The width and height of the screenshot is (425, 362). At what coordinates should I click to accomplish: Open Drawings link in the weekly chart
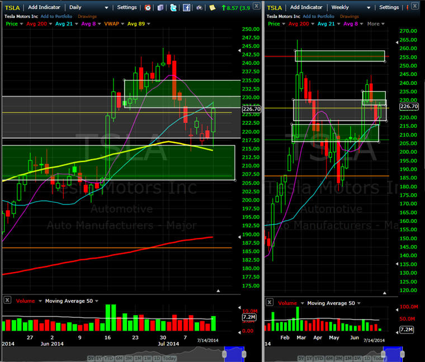[x=349, y=17]
